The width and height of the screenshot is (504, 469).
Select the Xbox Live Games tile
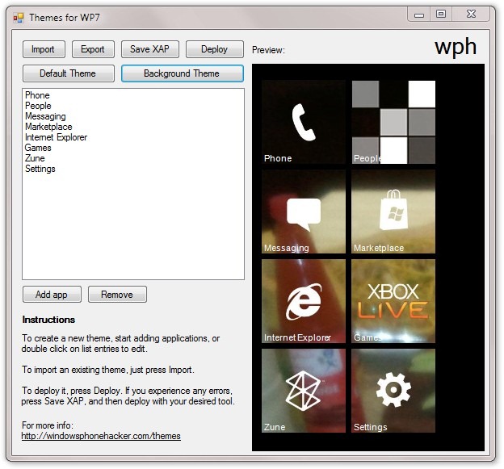pos(393,301)
